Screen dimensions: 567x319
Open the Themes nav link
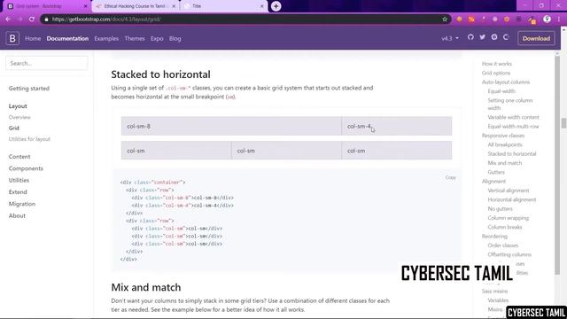[x=135, y=38]
